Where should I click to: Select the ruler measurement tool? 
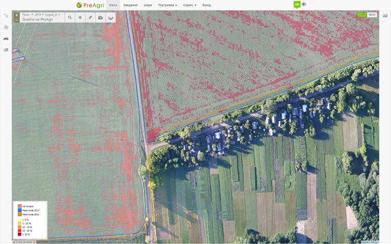[x=90, y=17]
